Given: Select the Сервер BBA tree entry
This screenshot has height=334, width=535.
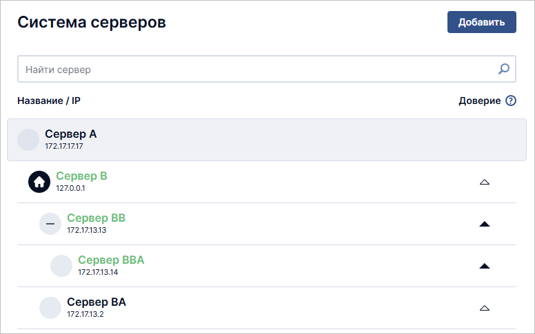Looking at the screenshot, I should pos(267,266).
